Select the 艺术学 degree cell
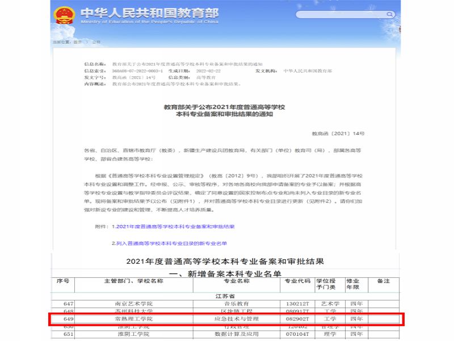Image resolution: width=454 pixels, height=341 pixels. coord(330,303)
